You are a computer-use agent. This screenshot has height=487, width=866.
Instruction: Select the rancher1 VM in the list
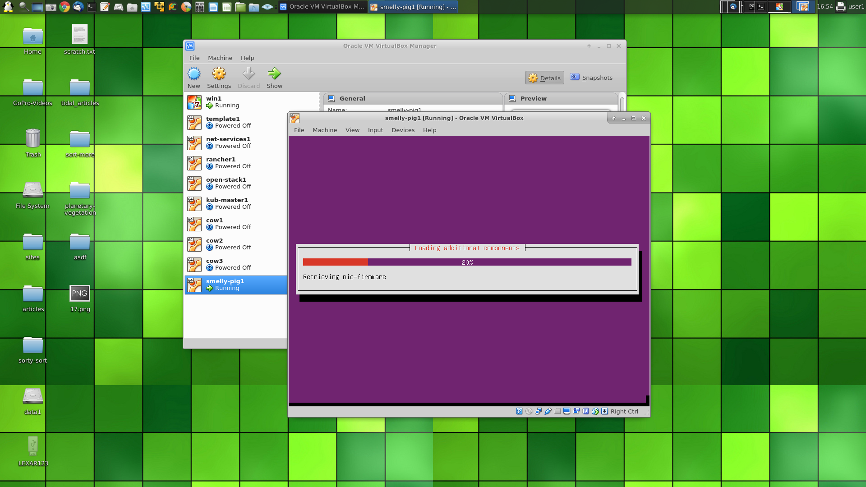(236, 163)
